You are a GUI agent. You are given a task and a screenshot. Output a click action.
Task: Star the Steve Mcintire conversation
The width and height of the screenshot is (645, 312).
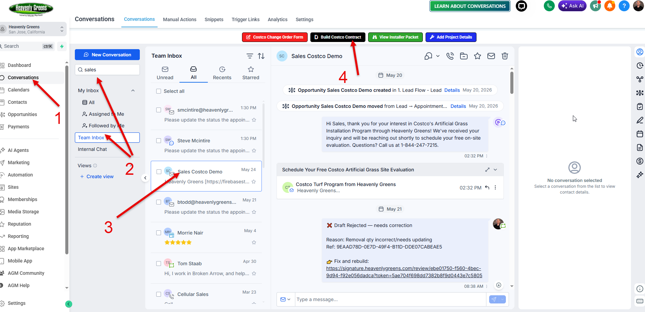coord(254,151)
